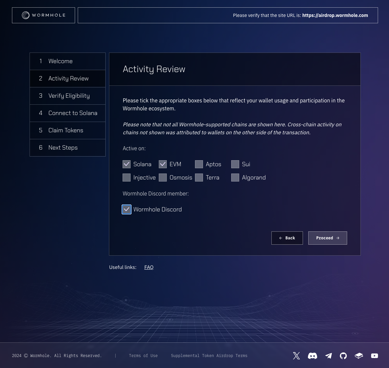Open Terms of Use link
389x368 pixels.
(143, 356)
